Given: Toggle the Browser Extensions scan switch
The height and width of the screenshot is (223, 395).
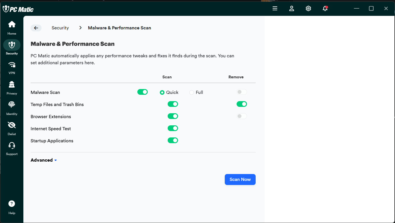Looking at the screenshot, I should (173, 116).
